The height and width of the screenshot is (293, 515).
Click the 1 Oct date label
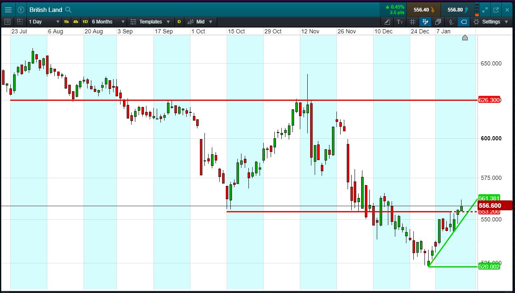coord(198,31)
